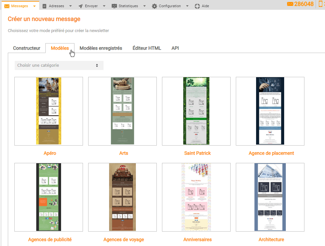Choose the Anniversaires template thumbnail
The image size is (325, 246).
[196, 197]
